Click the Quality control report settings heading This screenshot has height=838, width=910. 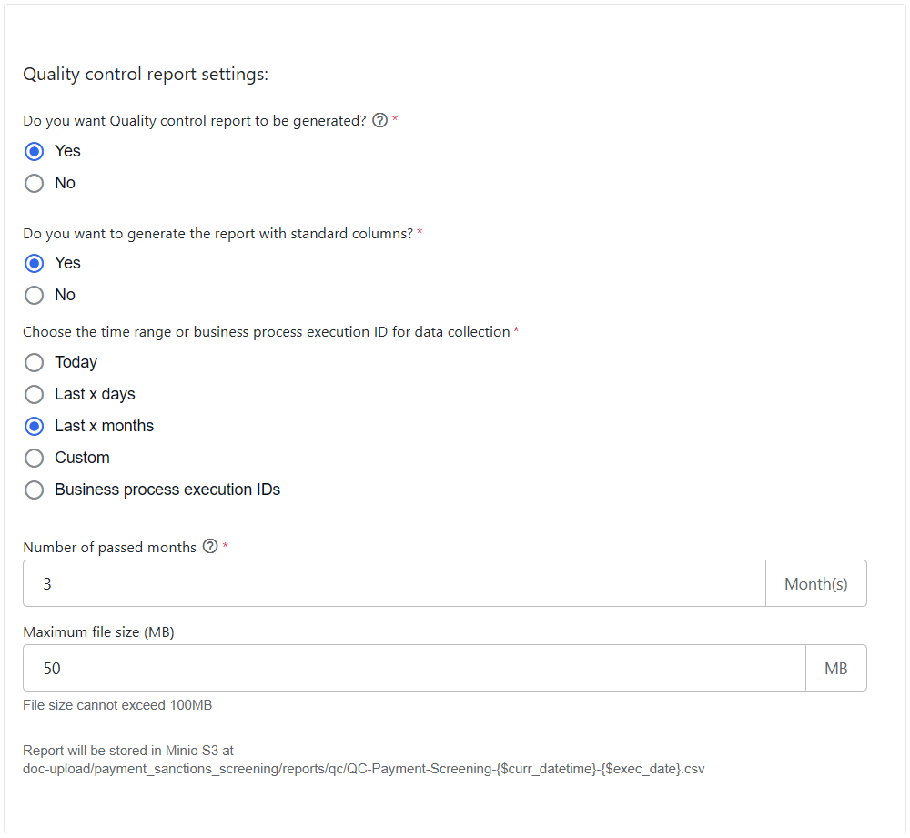pyautogui.click(x=146, y=75)
